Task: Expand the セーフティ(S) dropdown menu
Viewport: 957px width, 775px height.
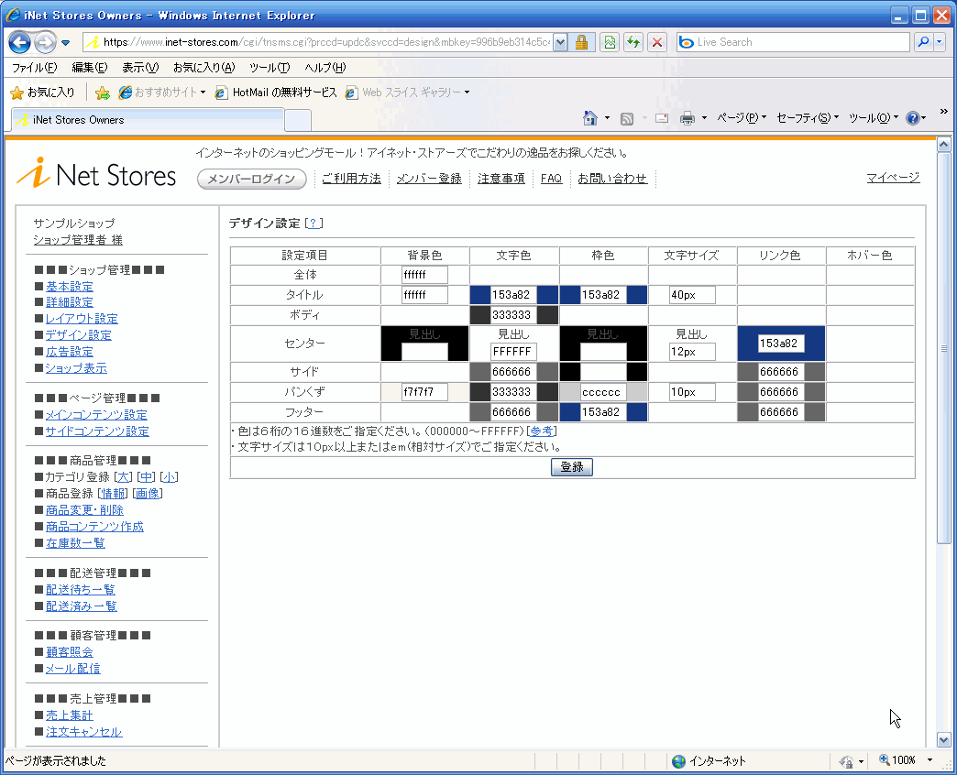Action: pyautogui.click(x=807, y=118)
